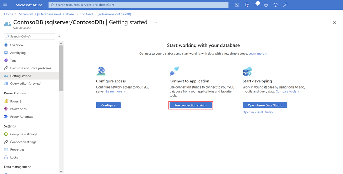Click the Connect to application plug icon

[174, 71]
